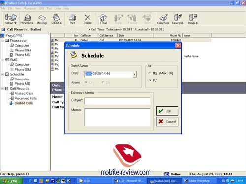Click the greyed Forward toolbar icon
246x184 pixels.
pyautogui.click(x=132, y=19)
